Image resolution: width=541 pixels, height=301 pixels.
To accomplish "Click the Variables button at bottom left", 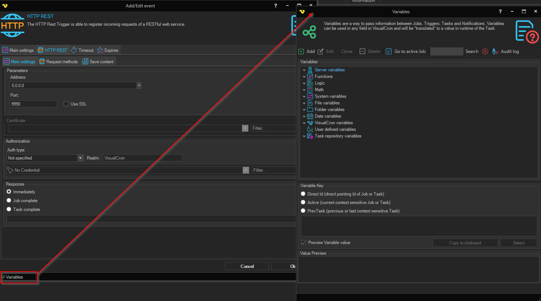I will point(19,277).
